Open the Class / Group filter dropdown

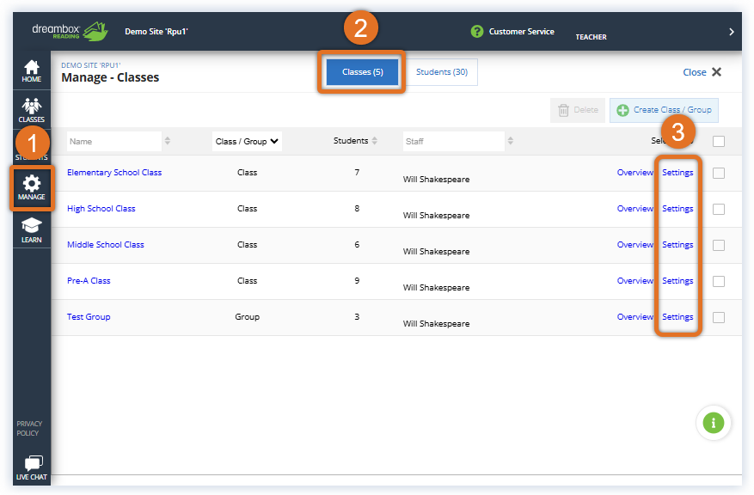(247, 139)
